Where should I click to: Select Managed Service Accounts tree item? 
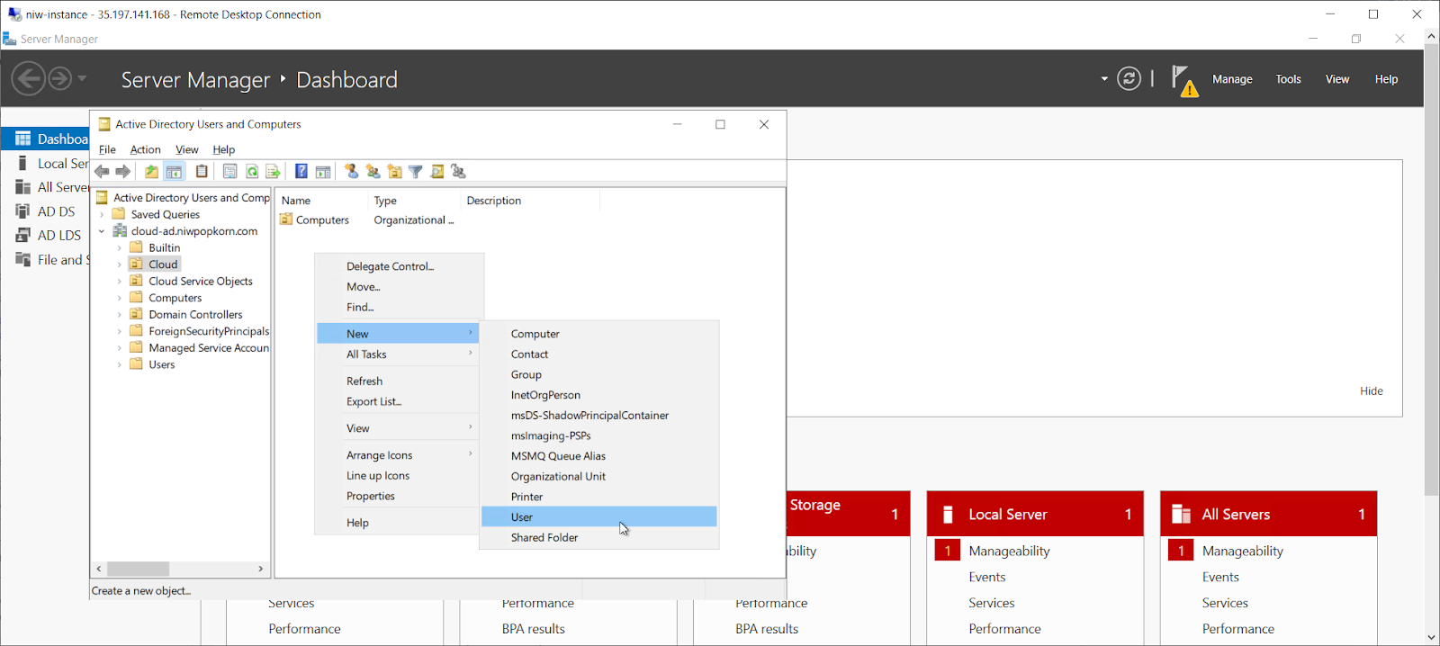coord(209,348)
